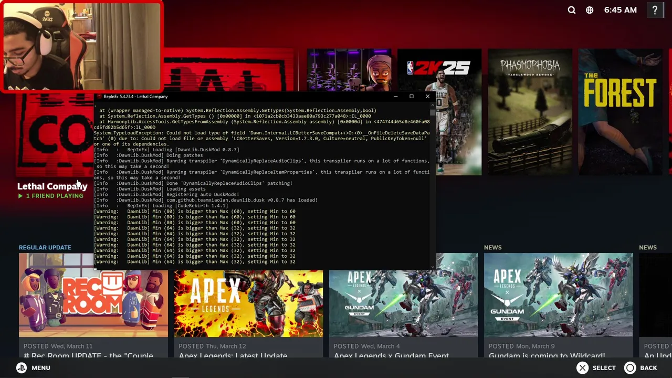Click 'Loading assets' console line

(150, 189)
